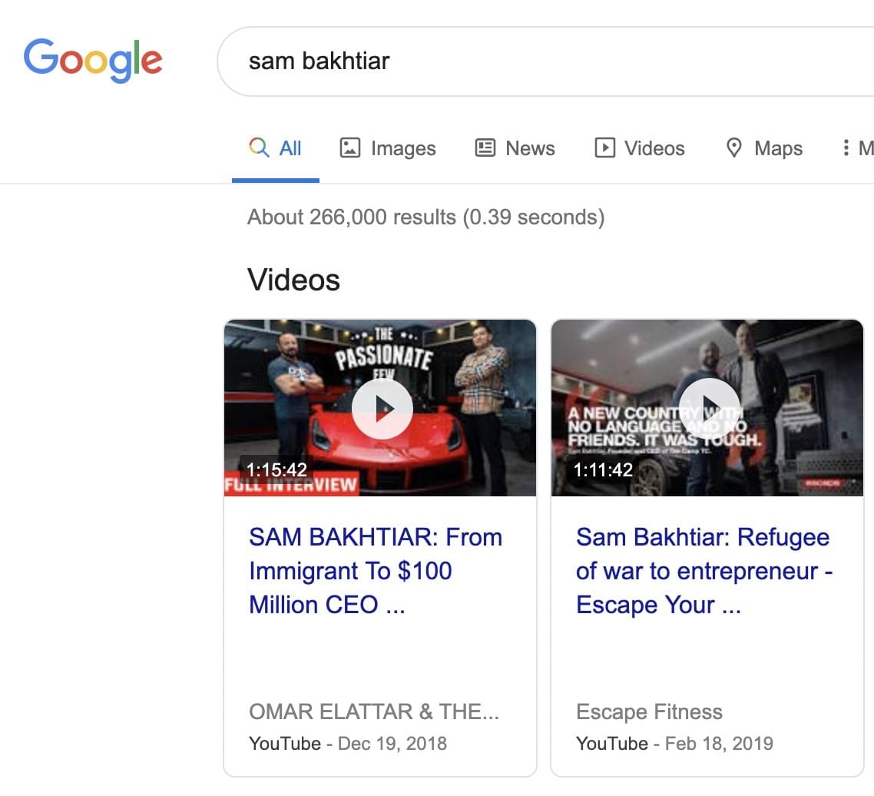Click the 'Escape Fitness' channel name
This screenshot has height=796, width=874.
pos(649,711)
